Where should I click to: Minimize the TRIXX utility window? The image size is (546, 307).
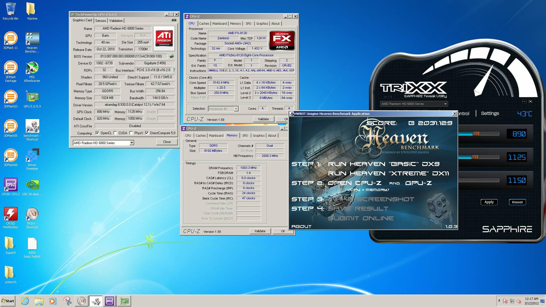(524, 101)
